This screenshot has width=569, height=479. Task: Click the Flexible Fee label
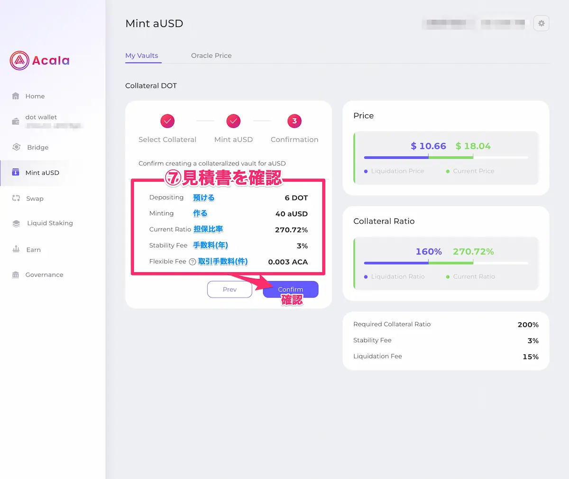(168, 262)
